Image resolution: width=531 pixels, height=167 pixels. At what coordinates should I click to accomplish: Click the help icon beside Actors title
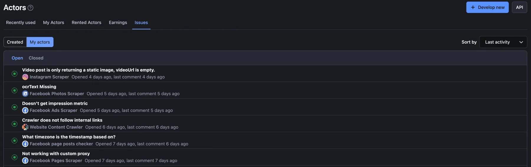point(30,8)
